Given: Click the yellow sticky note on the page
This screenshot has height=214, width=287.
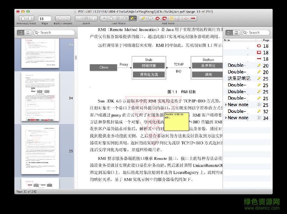Looking at the screenshot, I should pos(176,121).
